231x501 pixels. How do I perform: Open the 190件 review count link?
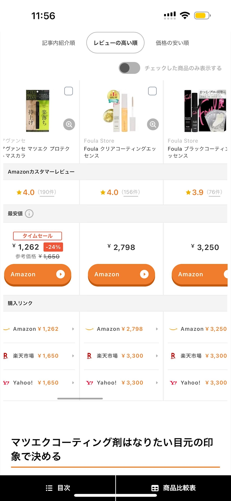pyautogui.click(x=47, y=192)
